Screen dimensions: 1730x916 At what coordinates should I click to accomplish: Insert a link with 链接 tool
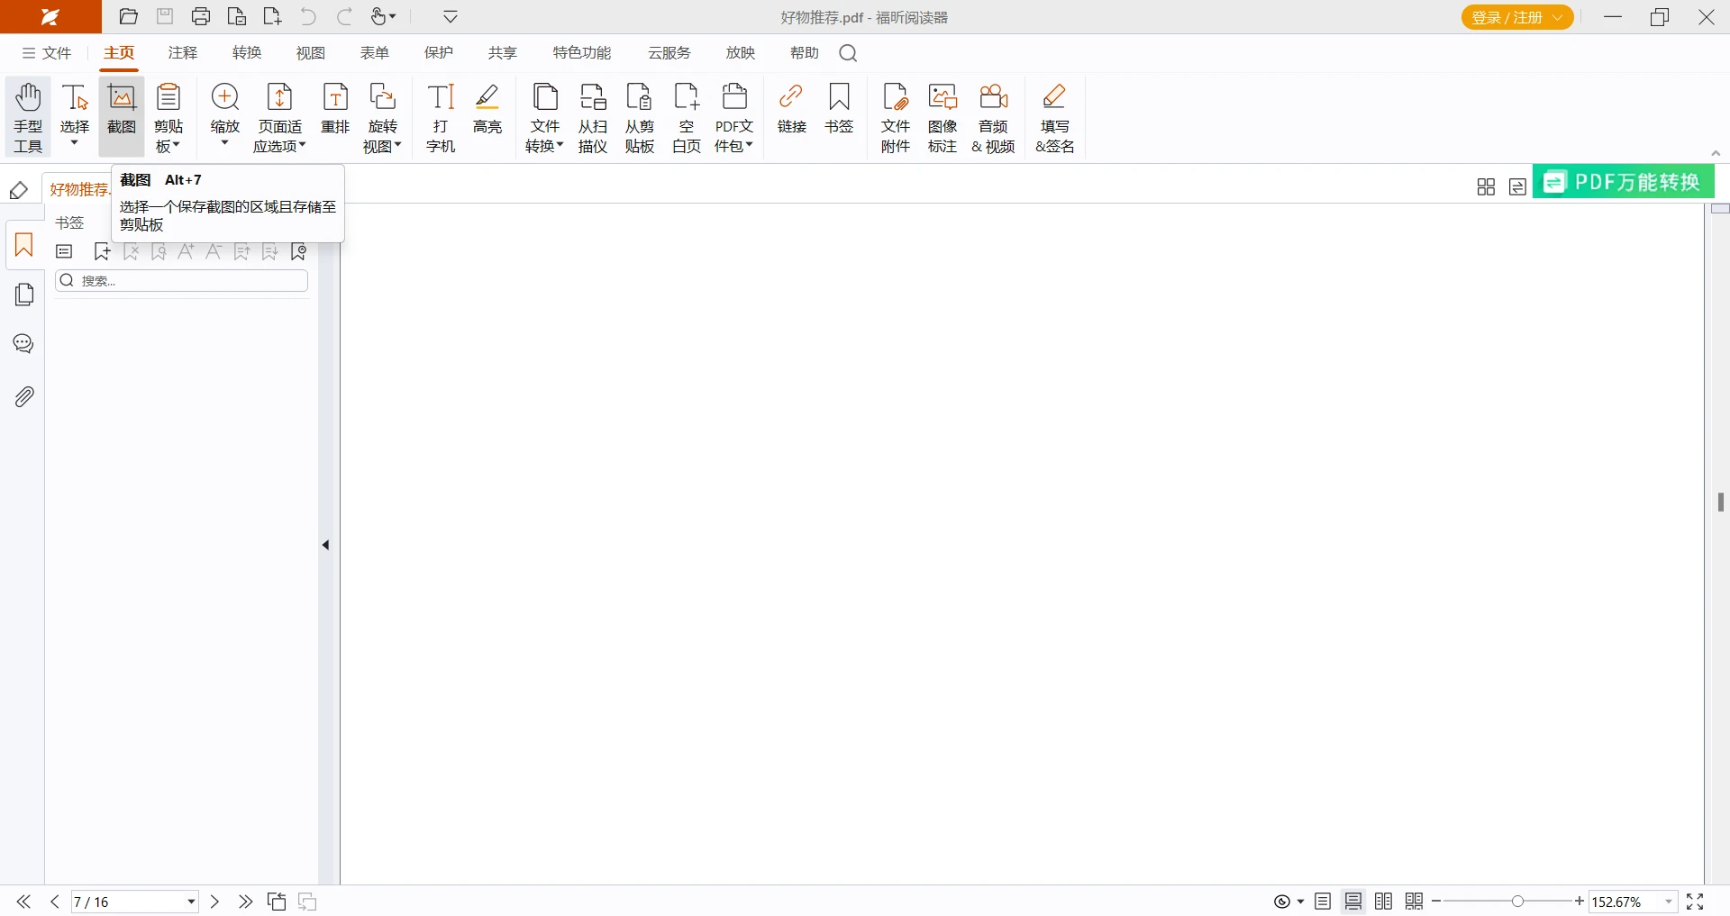791,110
